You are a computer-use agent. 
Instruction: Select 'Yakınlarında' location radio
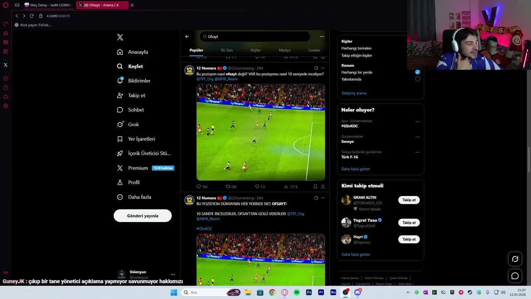(417, 79)
